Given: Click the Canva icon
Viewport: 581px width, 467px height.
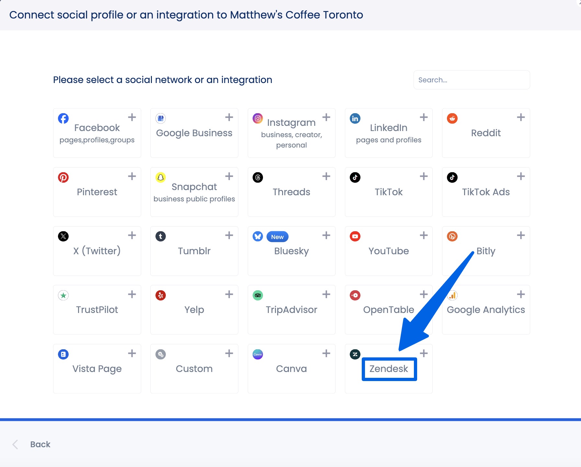Looking at the screenshot, I should point(257,354).
